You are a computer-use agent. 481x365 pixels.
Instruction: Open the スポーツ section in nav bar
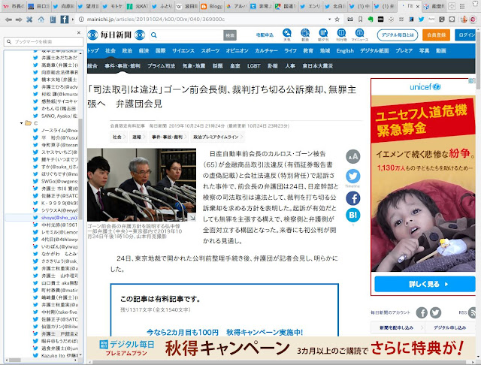click(210, 50)
